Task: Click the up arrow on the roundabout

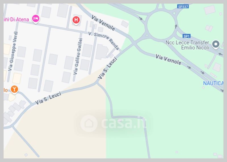Action: [x=176, y=26]
